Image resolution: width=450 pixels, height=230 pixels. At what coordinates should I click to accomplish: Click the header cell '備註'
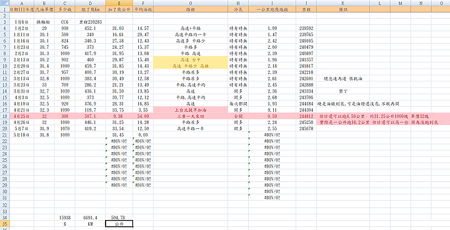(343, 9)
